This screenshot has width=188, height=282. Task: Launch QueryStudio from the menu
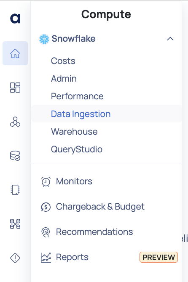point(77,149)
